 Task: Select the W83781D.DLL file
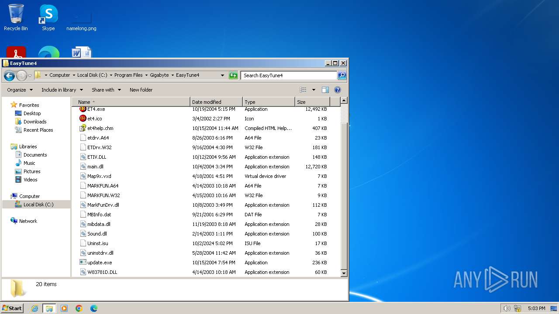(102, 272)
